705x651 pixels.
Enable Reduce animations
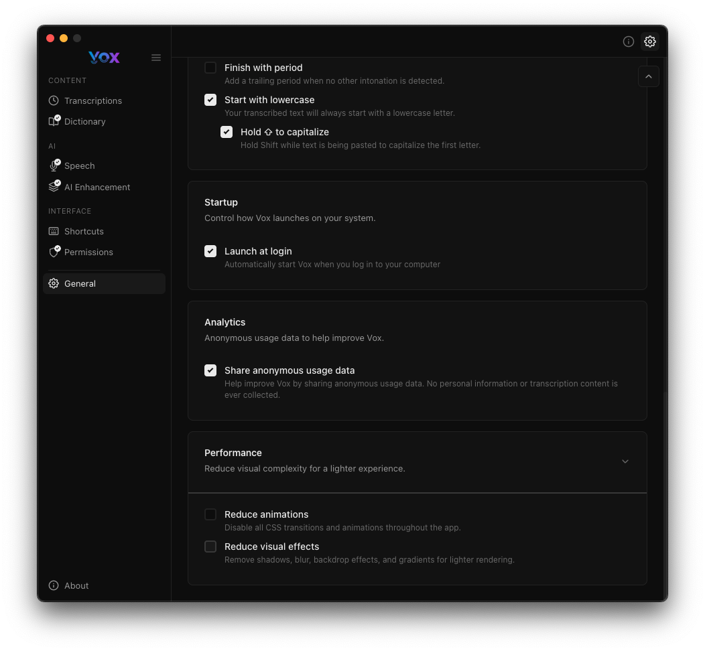210,514
